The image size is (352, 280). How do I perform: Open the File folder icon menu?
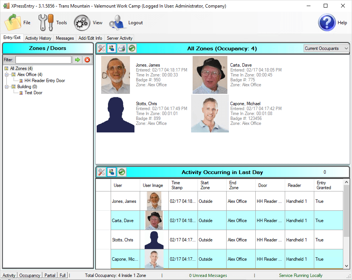pyautogui.click(x=13, y=22)
